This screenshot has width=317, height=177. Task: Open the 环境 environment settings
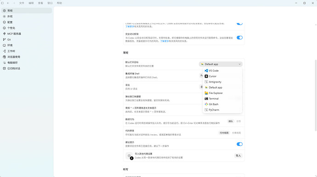(27, 45)
